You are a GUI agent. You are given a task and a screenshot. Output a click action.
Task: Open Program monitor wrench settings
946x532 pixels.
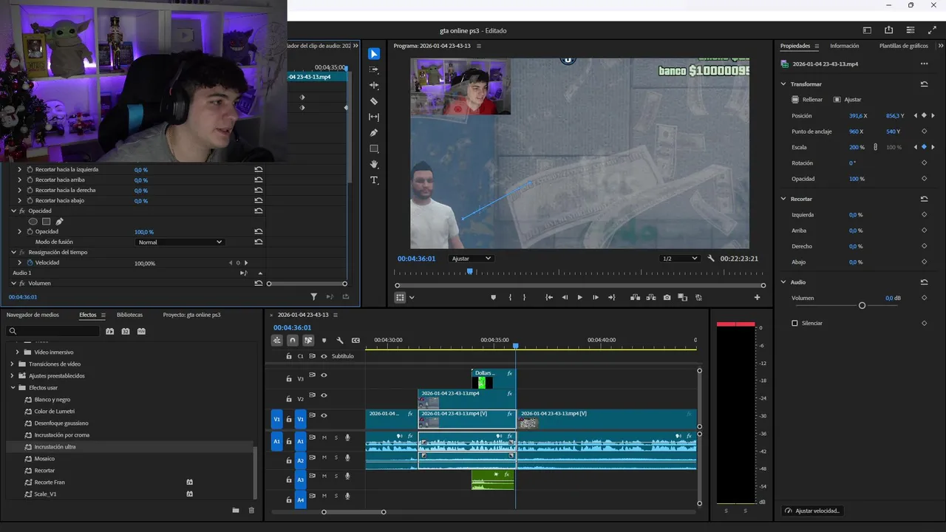(x=711, y=259)
